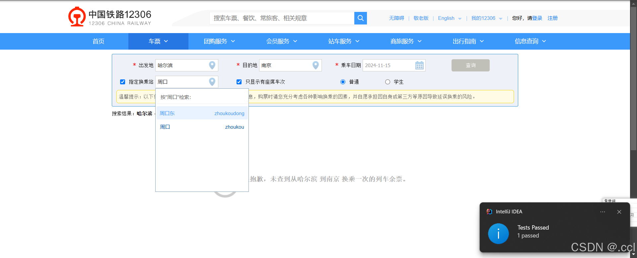This screenshot has width=637, height=258.
Task: Expand the 站车服务 menu
Action: [x=344, y=41]
